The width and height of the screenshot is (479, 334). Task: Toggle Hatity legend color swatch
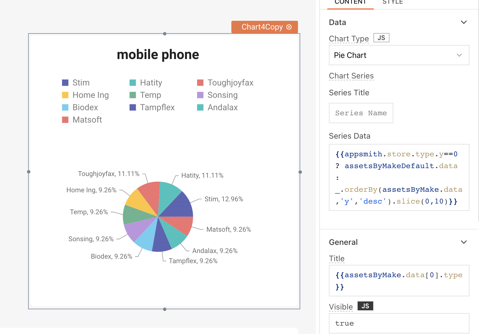[133, 83]
